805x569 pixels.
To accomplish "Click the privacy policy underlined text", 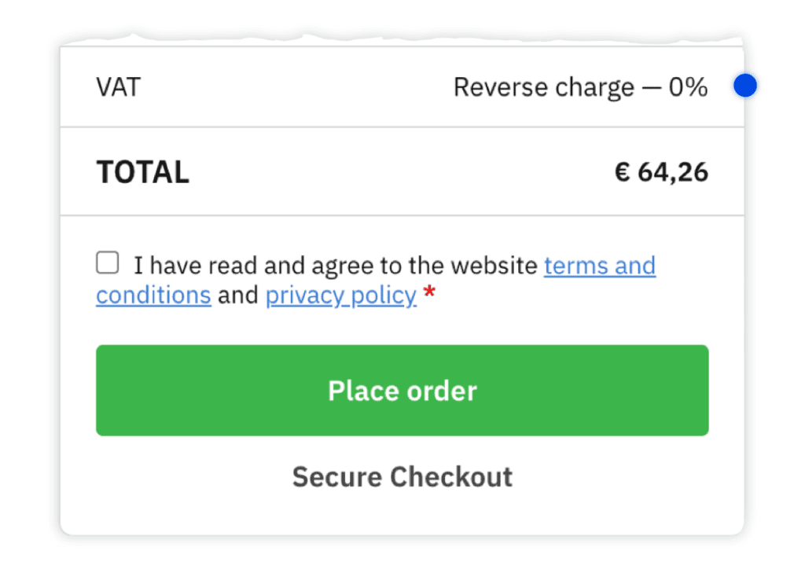I will [340, 295].
